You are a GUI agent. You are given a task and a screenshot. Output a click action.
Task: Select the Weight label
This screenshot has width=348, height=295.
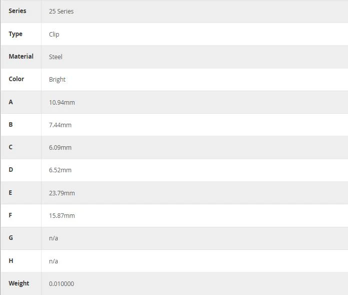(19, 283)
